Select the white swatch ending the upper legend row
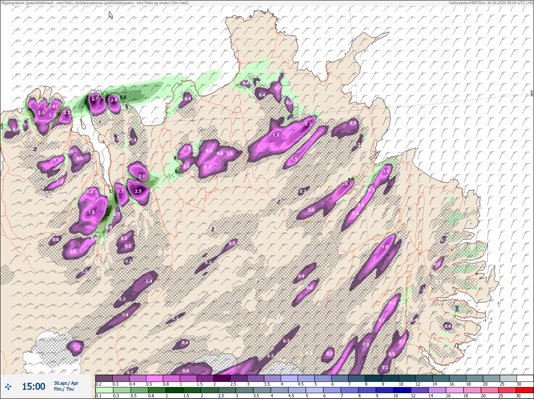 tap(524, 378)
